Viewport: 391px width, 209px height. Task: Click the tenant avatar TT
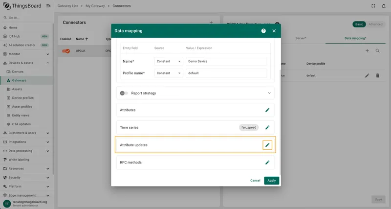(x=7, y=204)
